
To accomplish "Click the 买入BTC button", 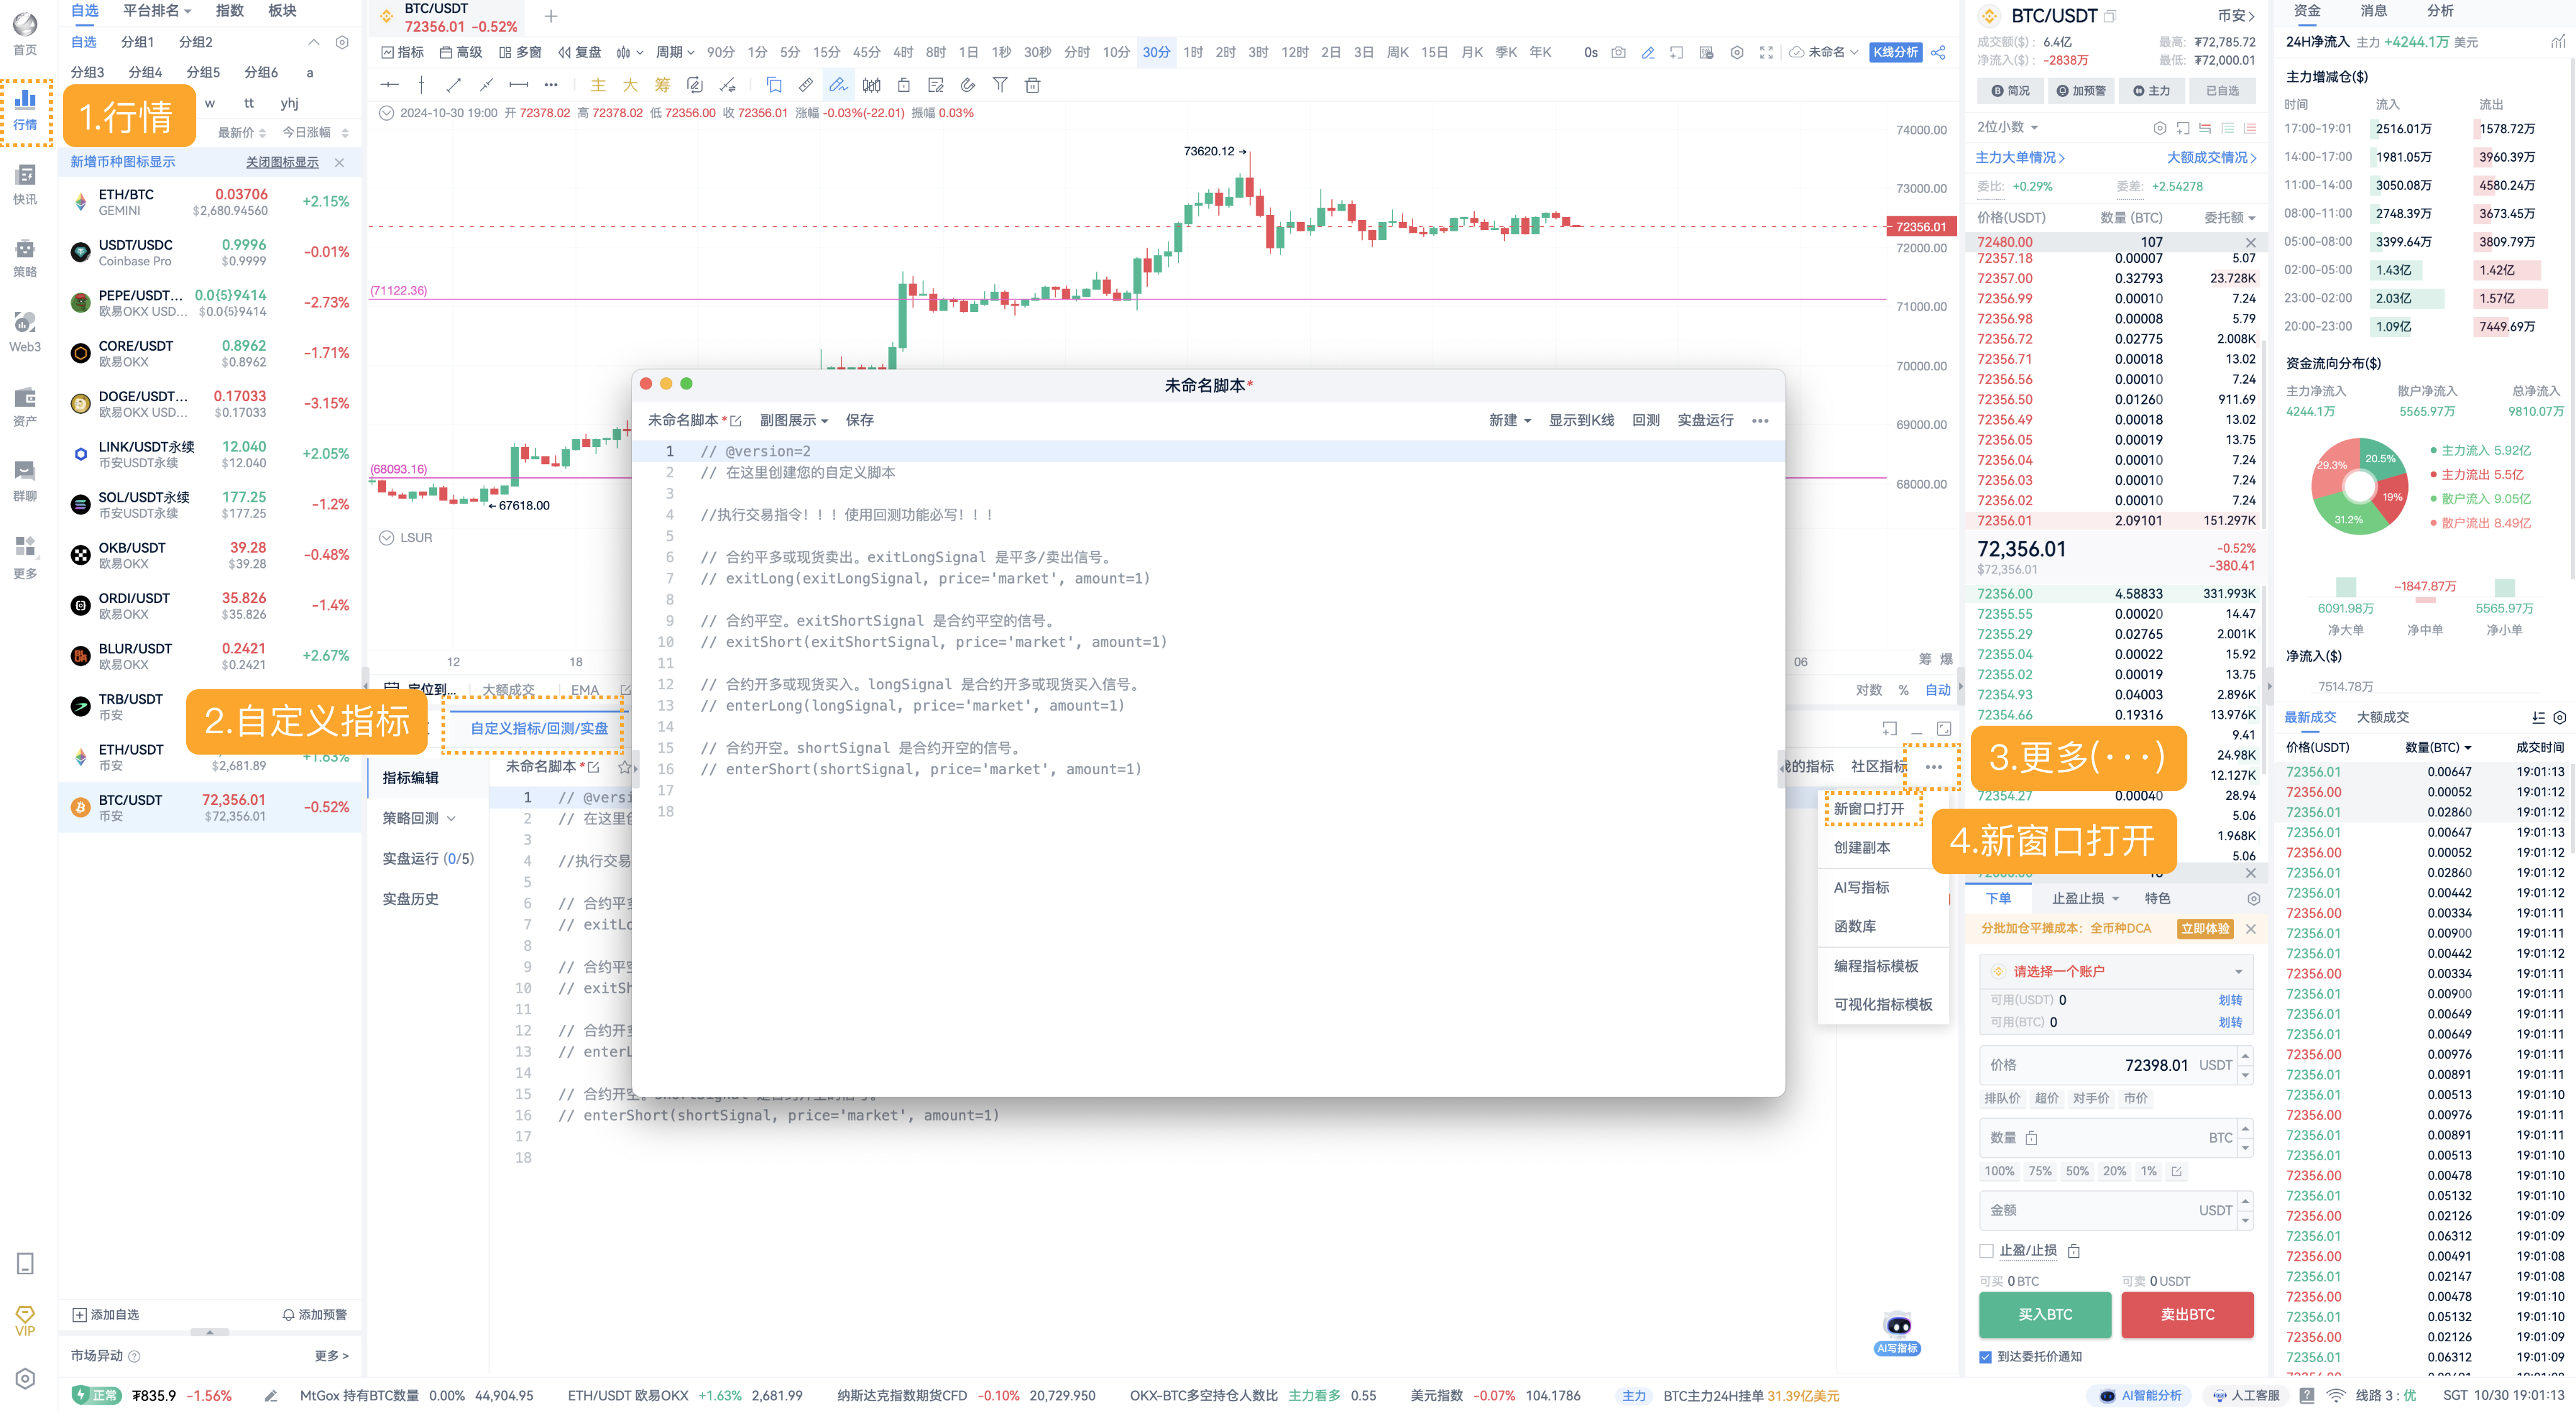I will [x=2044, y=1315].
